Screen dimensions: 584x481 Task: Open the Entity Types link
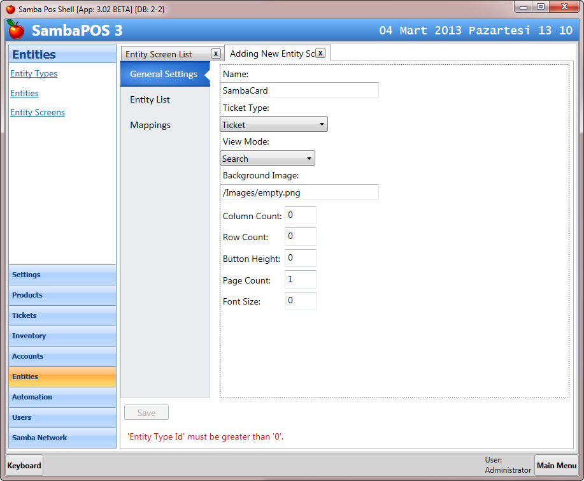[x=34, y=73]
